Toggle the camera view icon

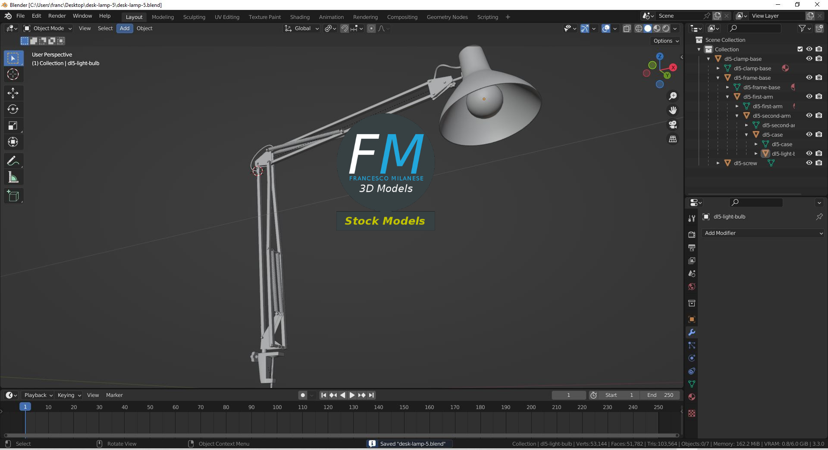click(x=673, y=125)
